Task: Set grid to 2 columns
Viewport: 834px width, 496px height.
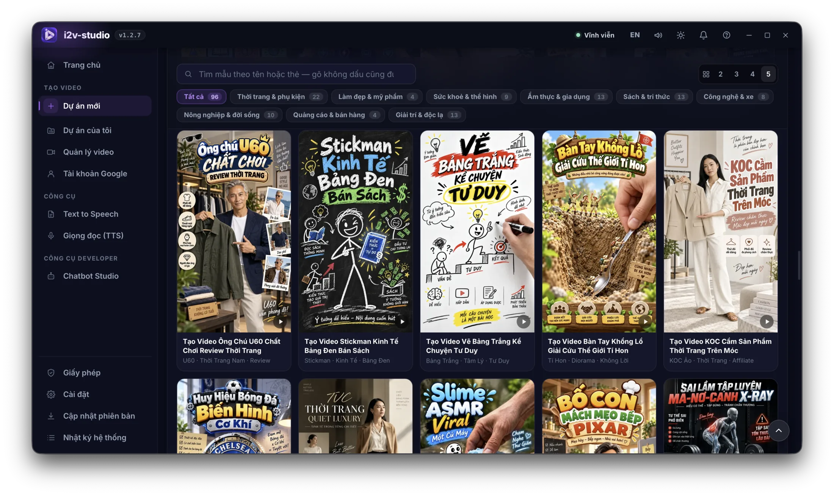Action: click(x=720, y=74)
